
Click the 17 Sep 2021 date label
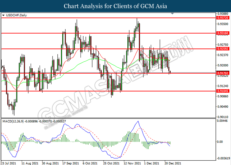tap(71, 163)
